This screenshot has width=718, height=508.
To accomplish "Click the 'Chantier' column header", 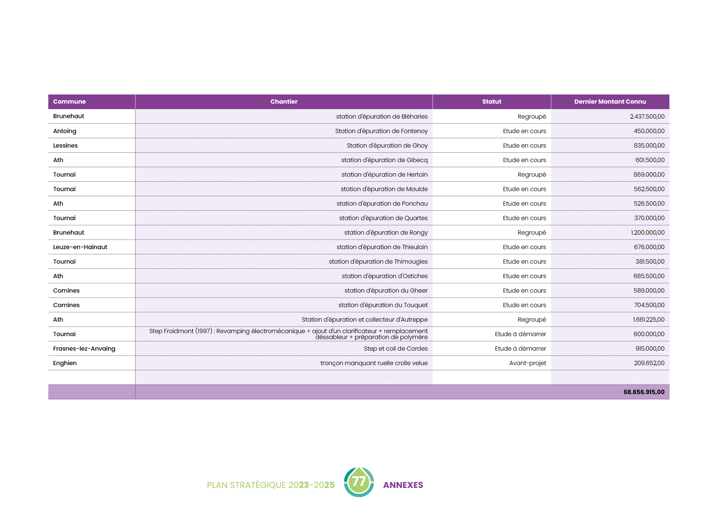I will coord(284,102).
